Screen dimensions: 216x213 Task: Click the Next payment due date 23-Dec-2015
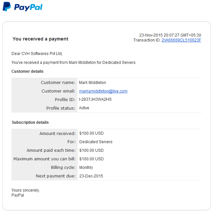pyautogui.click(x=91, y=176)
